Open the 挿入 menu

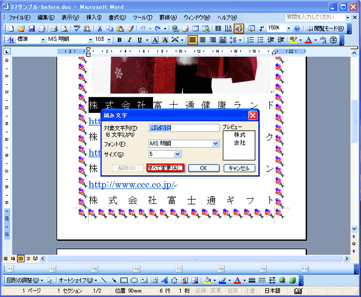[x=94, y=17]
